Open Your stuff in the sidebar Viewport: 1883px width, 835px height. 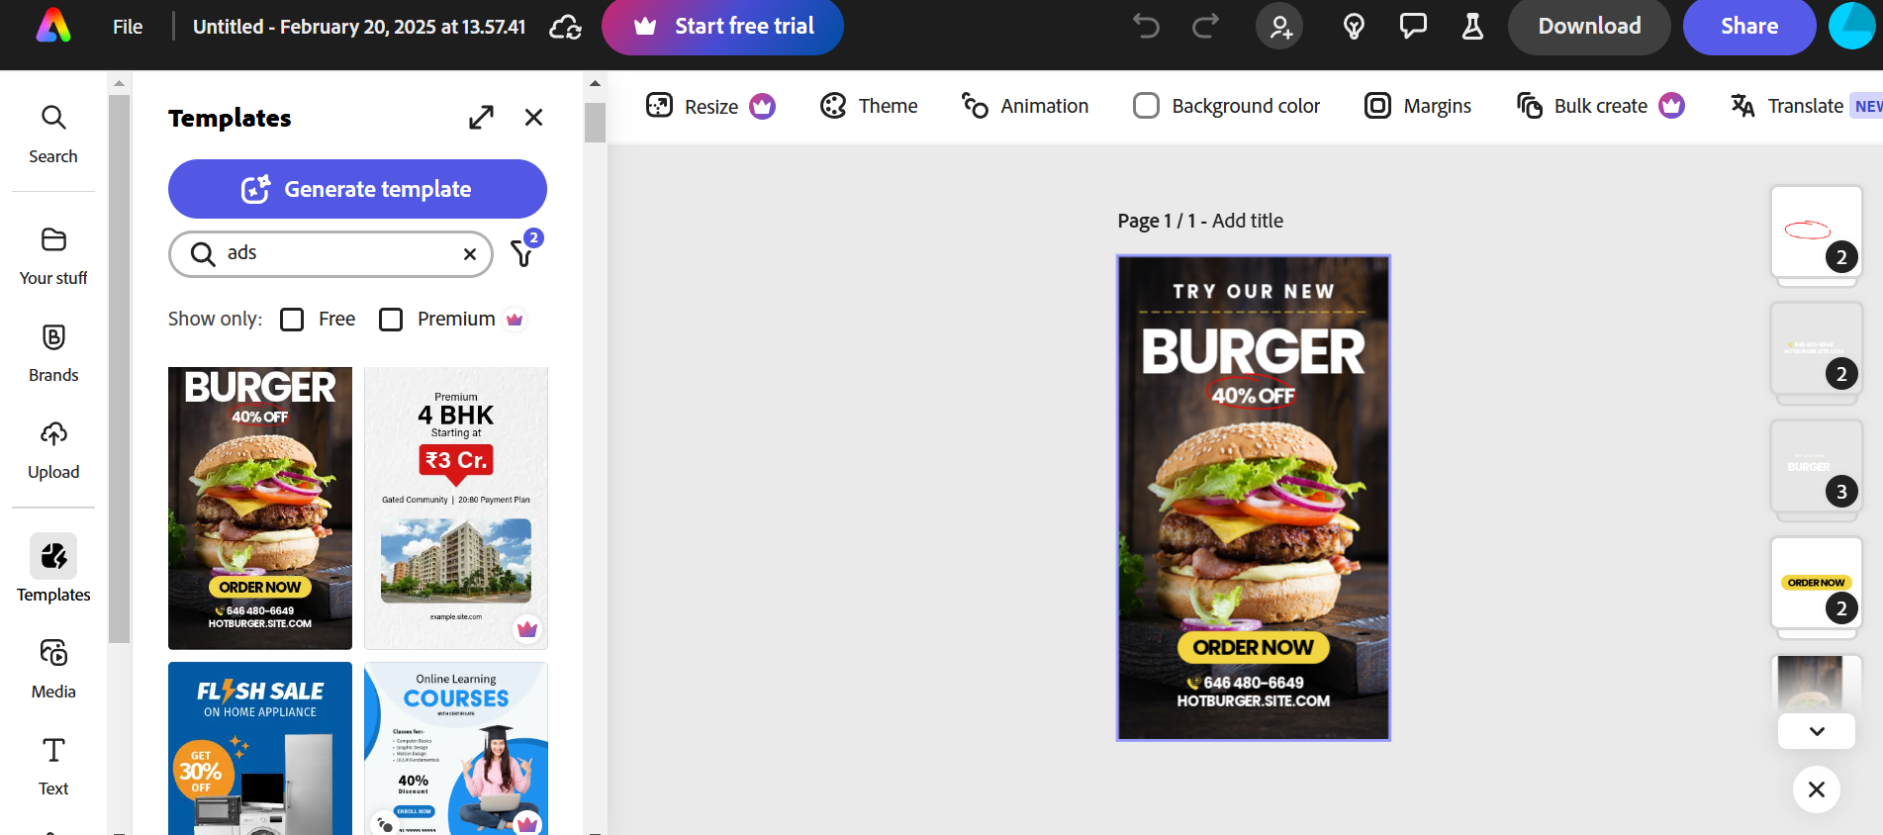[53, 256]
